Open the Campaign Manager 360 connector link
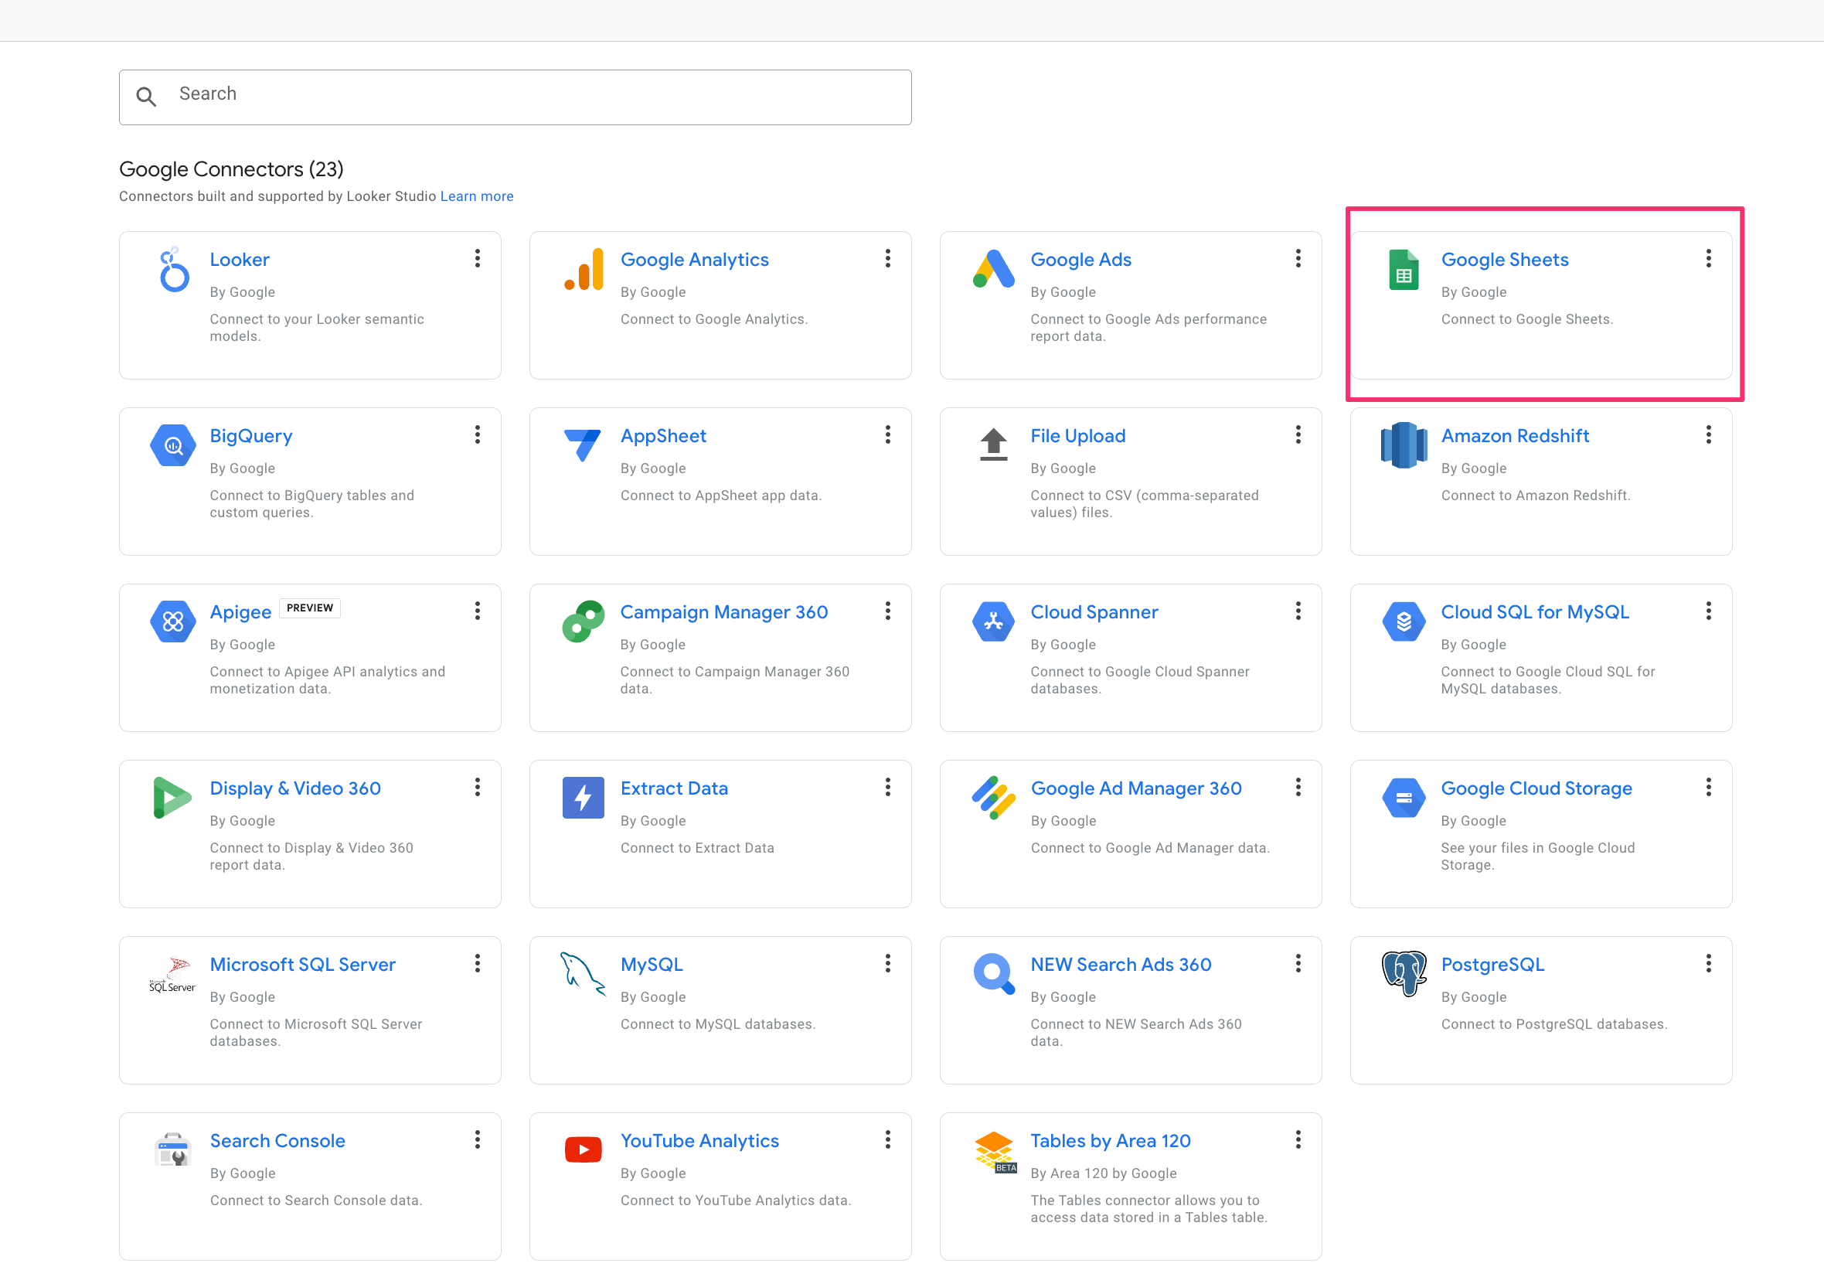The height and width of the screenshot is (1277, 1824). 723,612
